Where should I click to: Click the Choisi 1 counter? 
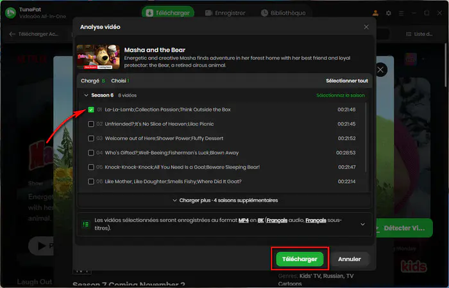(120, 81)
